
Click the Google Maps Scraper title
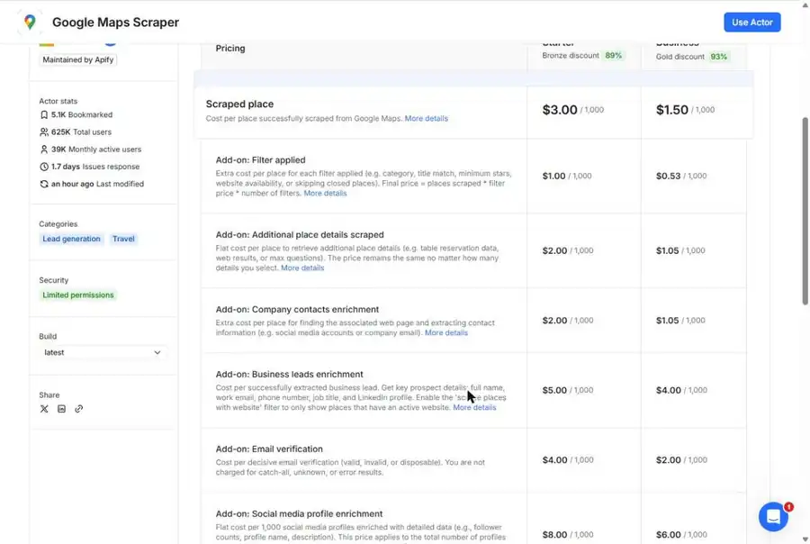coord(116,23)
